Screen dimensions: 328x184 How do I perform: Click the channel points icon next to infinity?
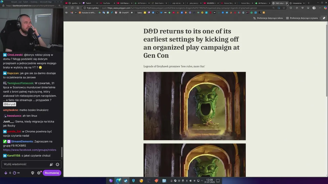15,173
